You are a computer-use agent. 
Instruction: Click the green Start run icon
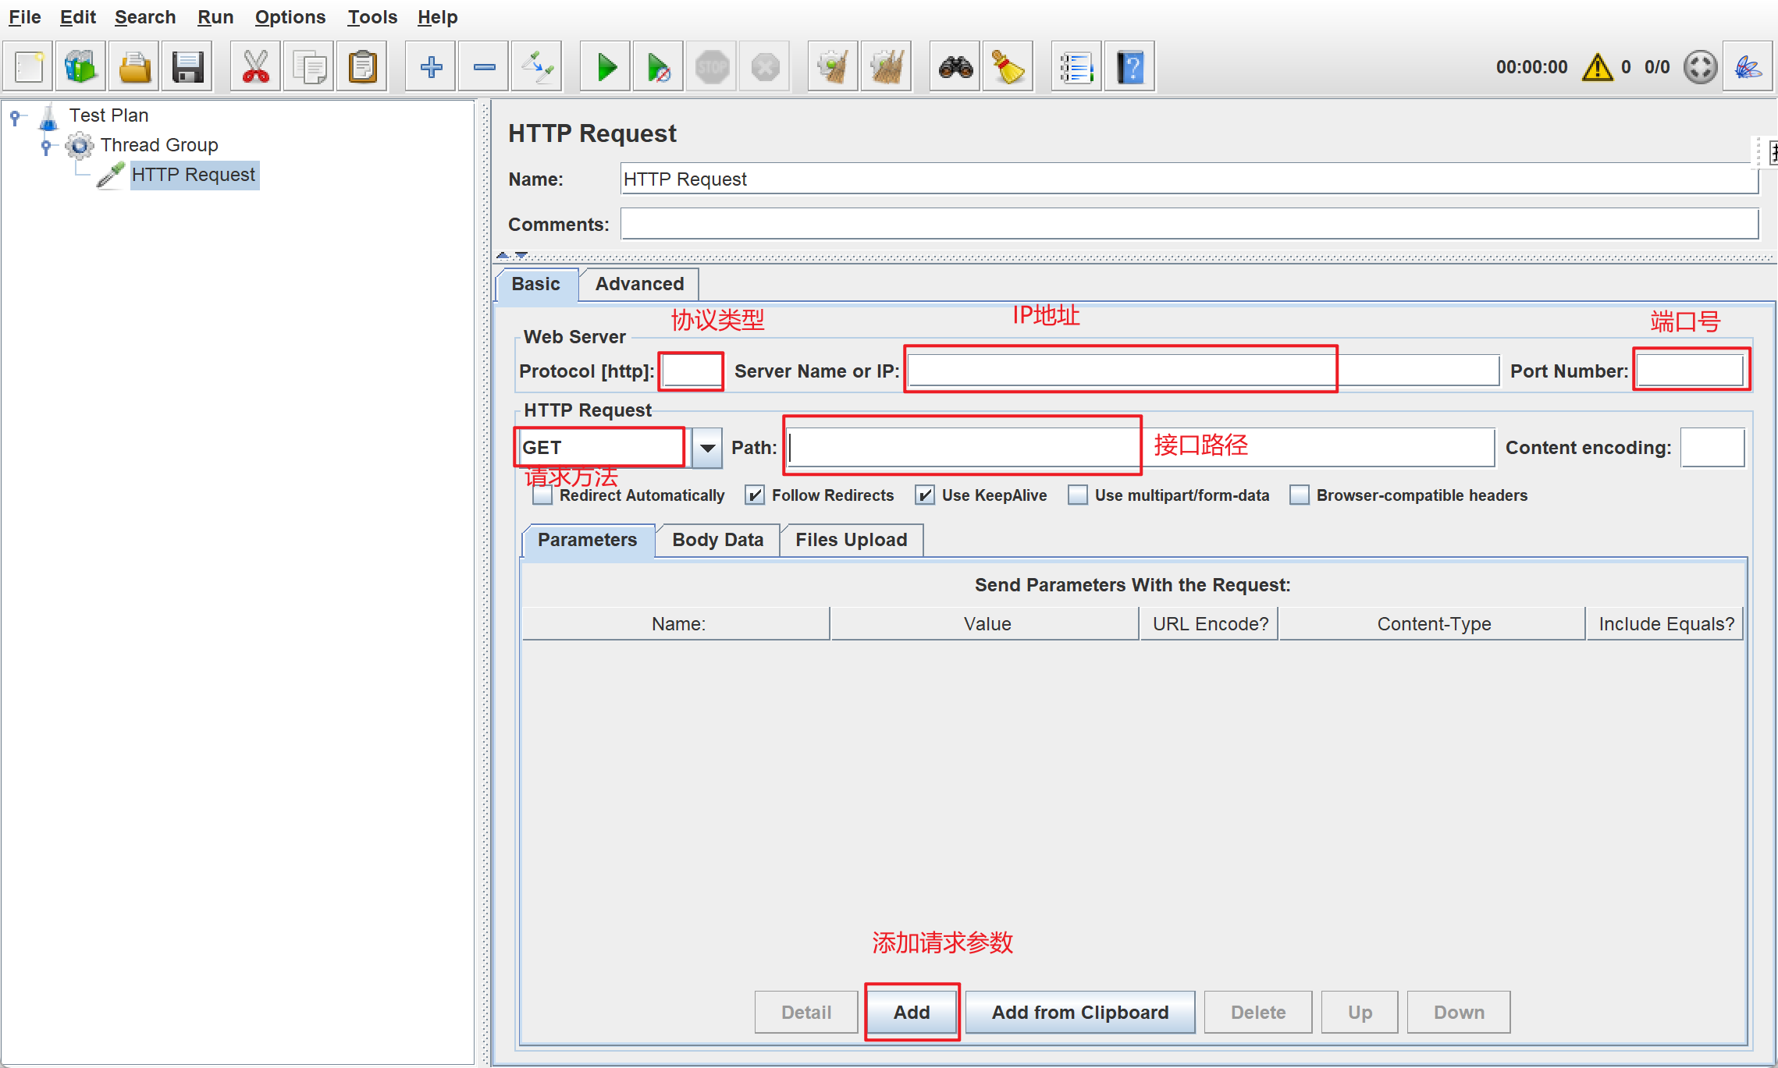click(606, 67)
